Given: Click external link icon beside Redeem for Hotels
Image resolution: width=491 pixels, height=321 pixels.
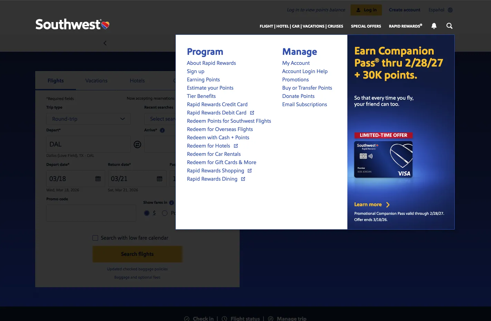Looking at the screenshot, I should tap(236, 146).
